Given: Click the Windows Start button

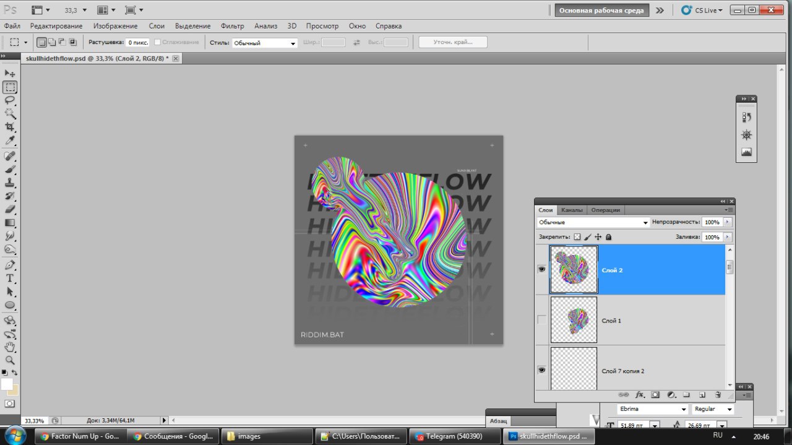Looking at the screenshot, I should [x=14, y=434].
